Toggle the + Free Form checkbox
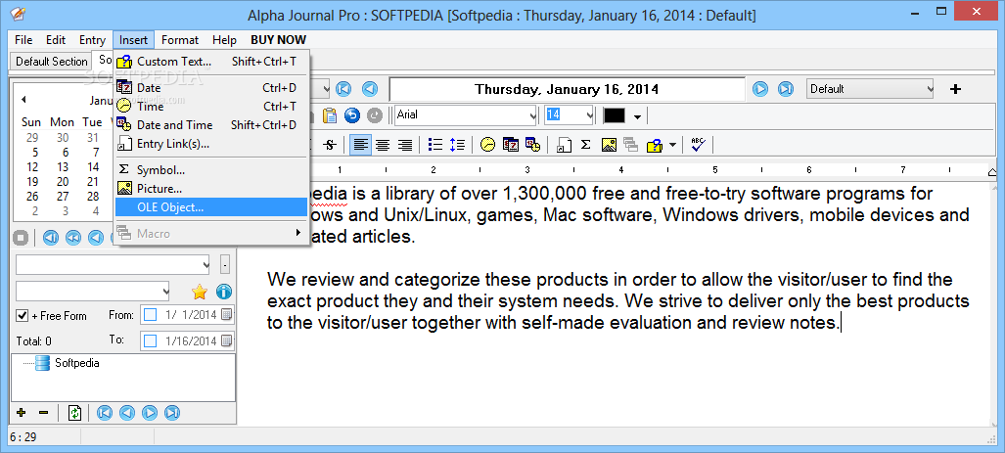The image size is (1005, 453). pos(22,316)
